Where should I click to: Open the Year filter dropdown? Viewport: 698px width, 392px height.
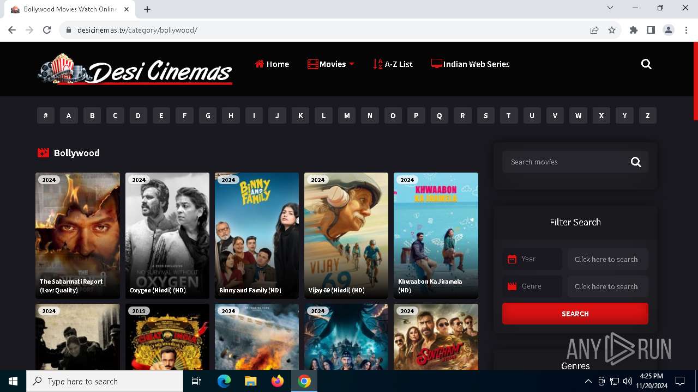(608, 259)
